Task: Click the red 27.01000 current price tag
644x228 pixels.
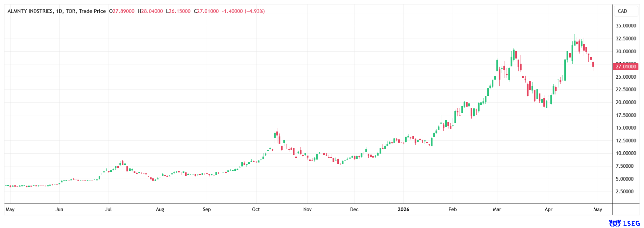Action: coord(626,67)
